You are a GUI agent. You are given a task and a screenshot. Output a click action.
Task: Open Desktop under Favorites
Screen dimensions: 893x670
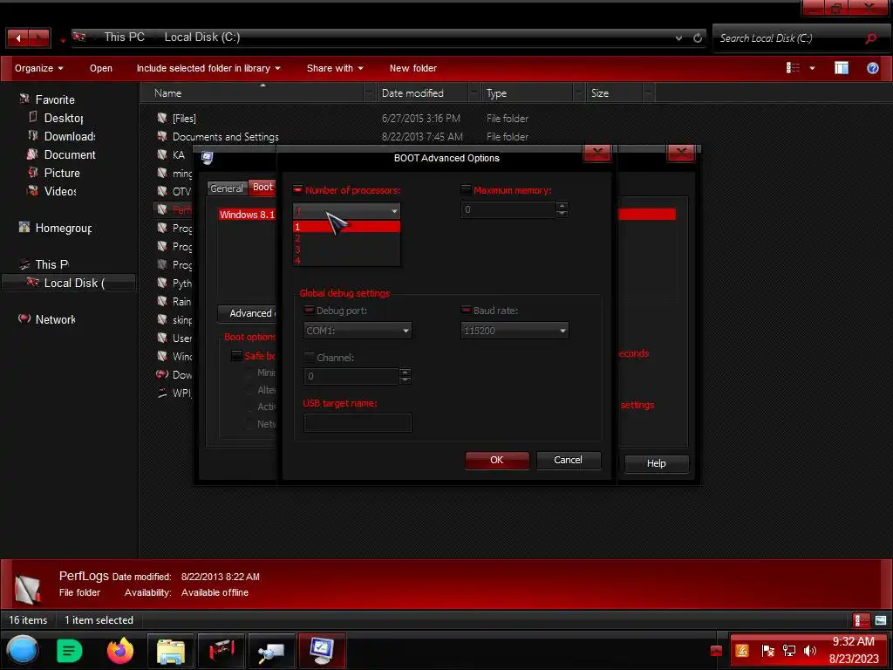tap(64, 118)
